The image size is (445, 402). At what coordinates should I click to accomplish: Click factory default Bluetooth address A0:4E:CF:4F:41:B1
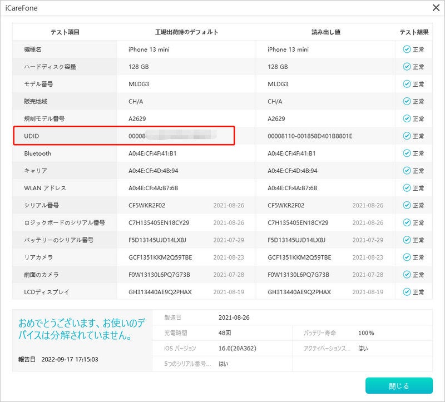pyautogui.click(x=152, y=153)
